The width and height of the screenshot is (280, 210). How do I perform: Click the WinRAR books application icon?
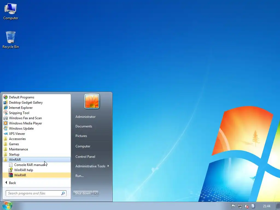11,175
